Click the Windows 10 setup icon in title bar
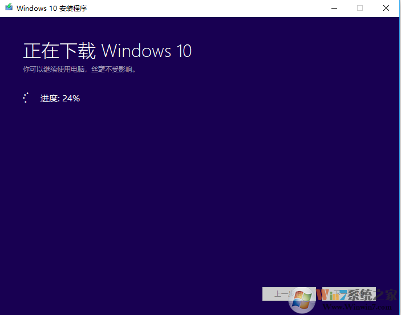Screen dimensions: 401x315 (9, 7)
